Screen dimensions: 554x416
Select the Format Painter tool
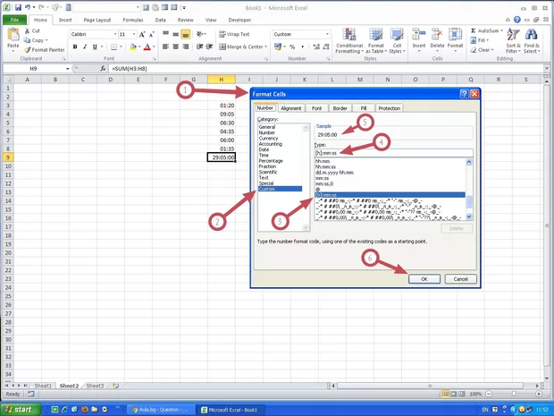point(43,50)
